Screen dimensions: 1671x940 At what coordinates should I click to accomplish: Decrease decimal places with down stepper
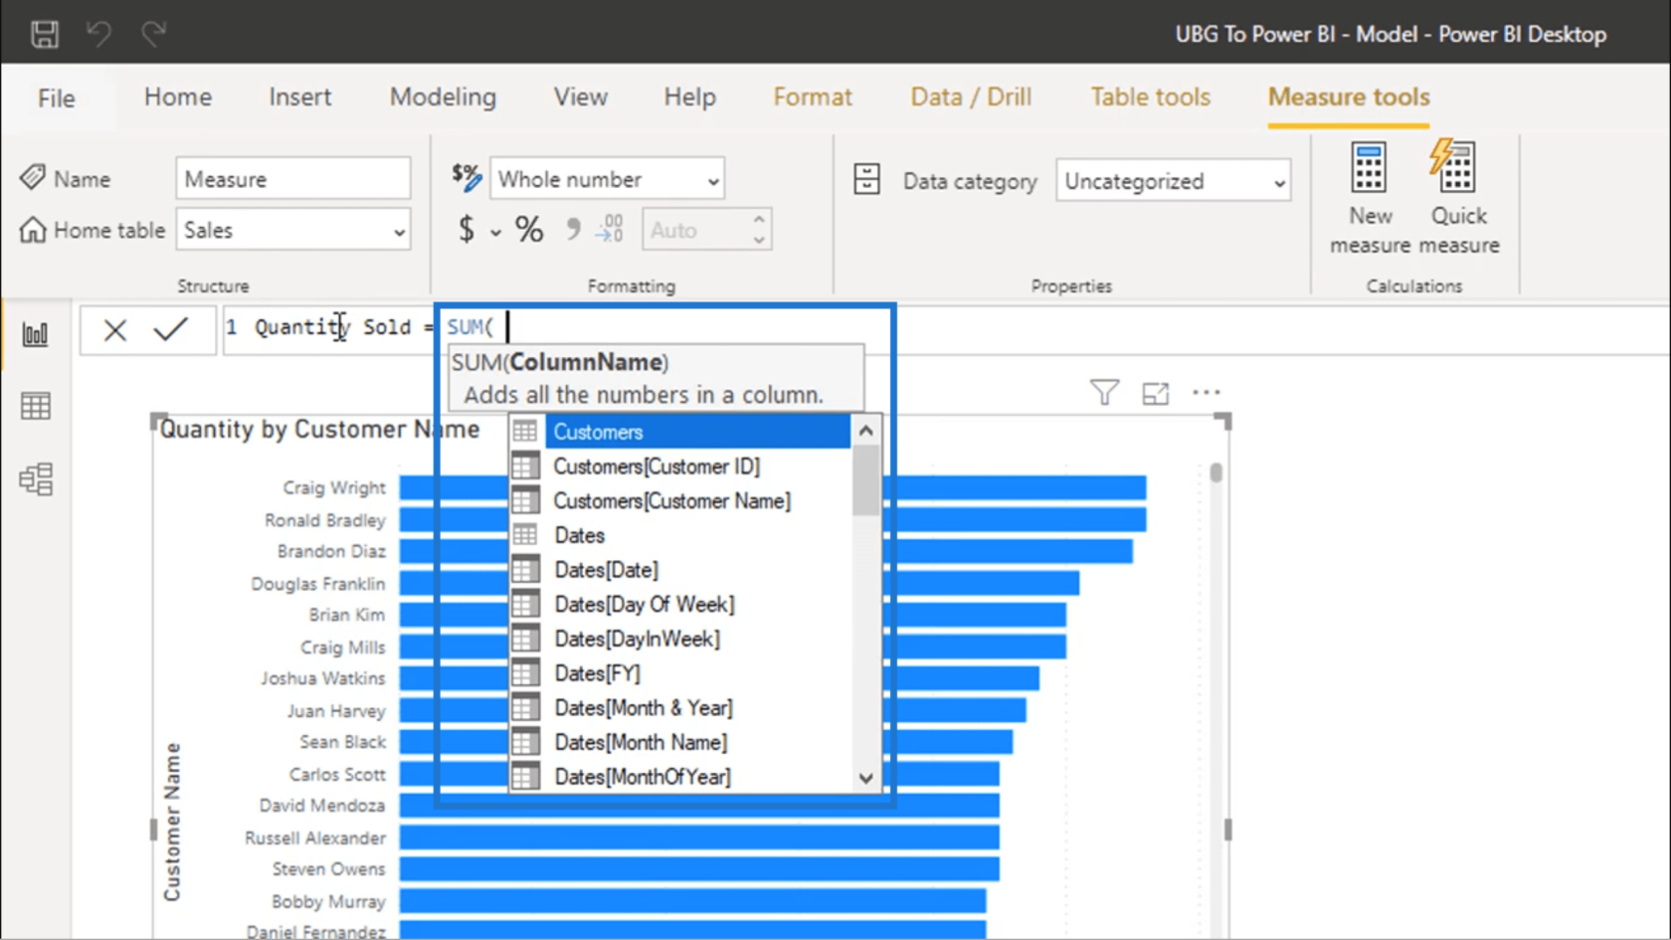coord(759,240)
